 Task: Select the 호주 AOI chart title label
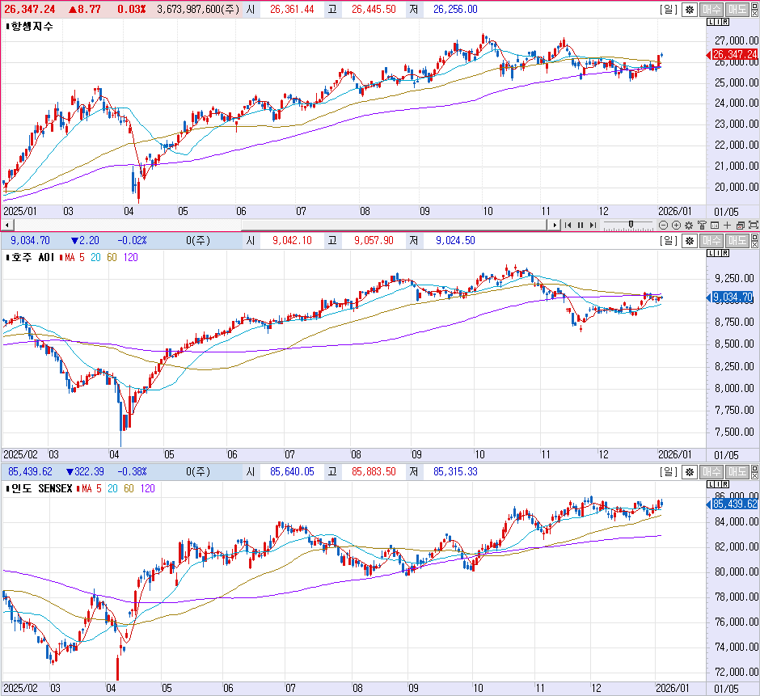point(32,257)
